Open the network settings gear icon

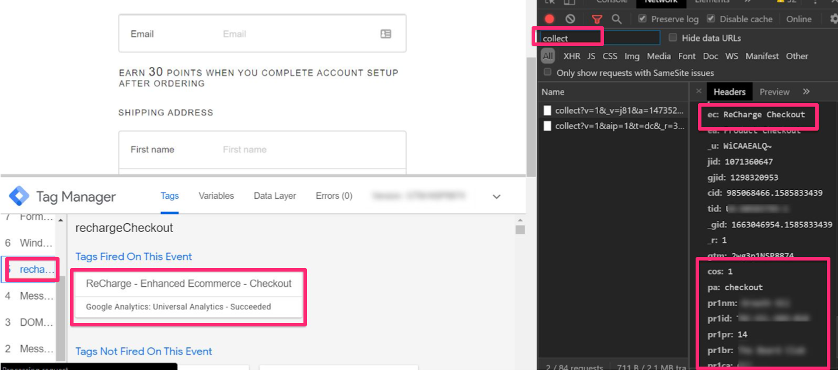pos(833,19)
